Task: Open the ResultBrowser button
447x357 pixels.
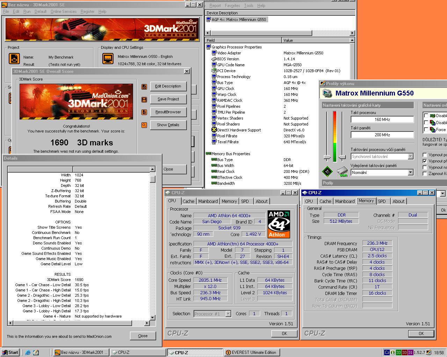Action: tap(168, 112)
